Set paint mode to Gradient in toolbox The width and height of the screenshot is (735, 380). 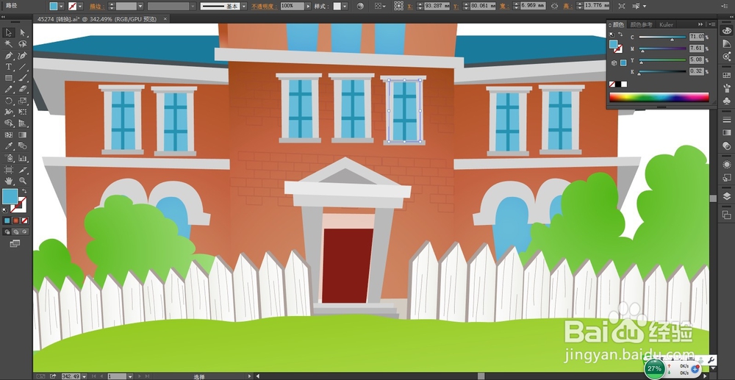click(15, 221)
